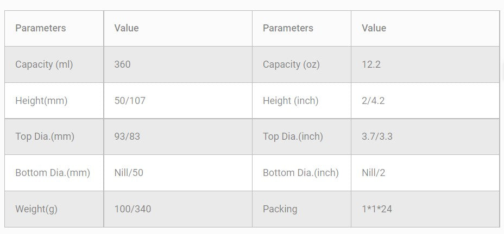Click the Packing parameter label
This screenshot has width=504, height=234.
click(x=280, y=209)
